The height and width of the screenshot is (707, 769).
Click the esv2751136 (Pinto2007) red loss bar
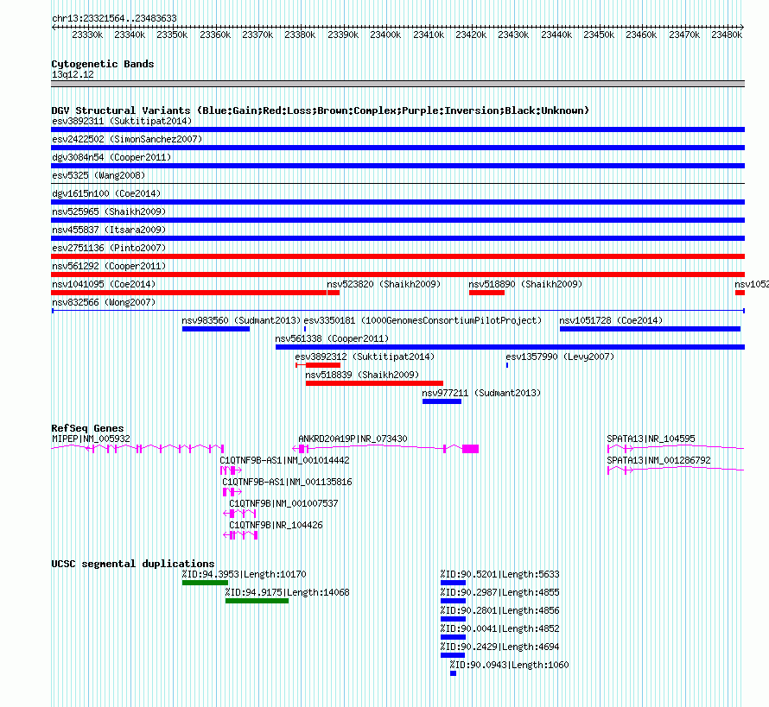[397, 256]
